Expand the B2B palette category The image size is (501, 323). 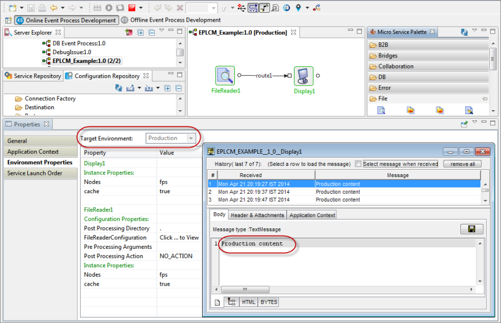point(429,45)
